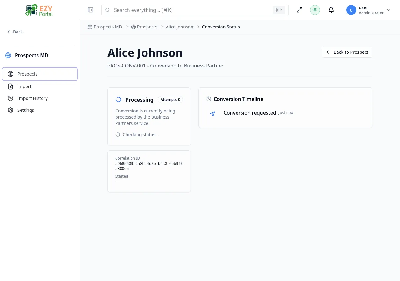Click the sidebar collapse icon
The image size is (400, 281).
(91, 10)
